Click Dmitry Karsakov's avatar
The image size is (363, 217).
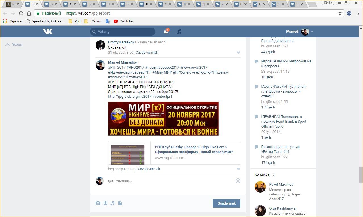(x=100, y=45)
